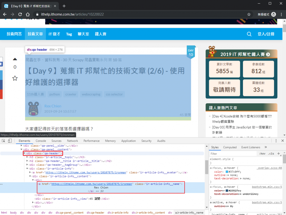Switch to the Memory tab
The height and width of the screenshot is (215, 286).
pos(110,141)
